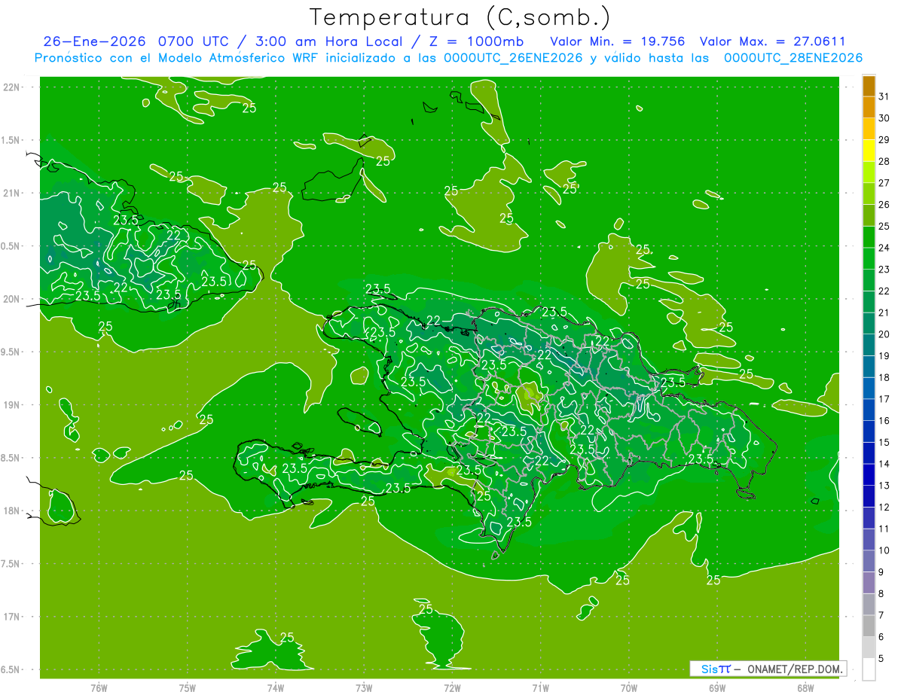The height and width of the screenshot is (698, 904).
Task: Click the white legend swatch below 5
Action: tap(869, 669)
